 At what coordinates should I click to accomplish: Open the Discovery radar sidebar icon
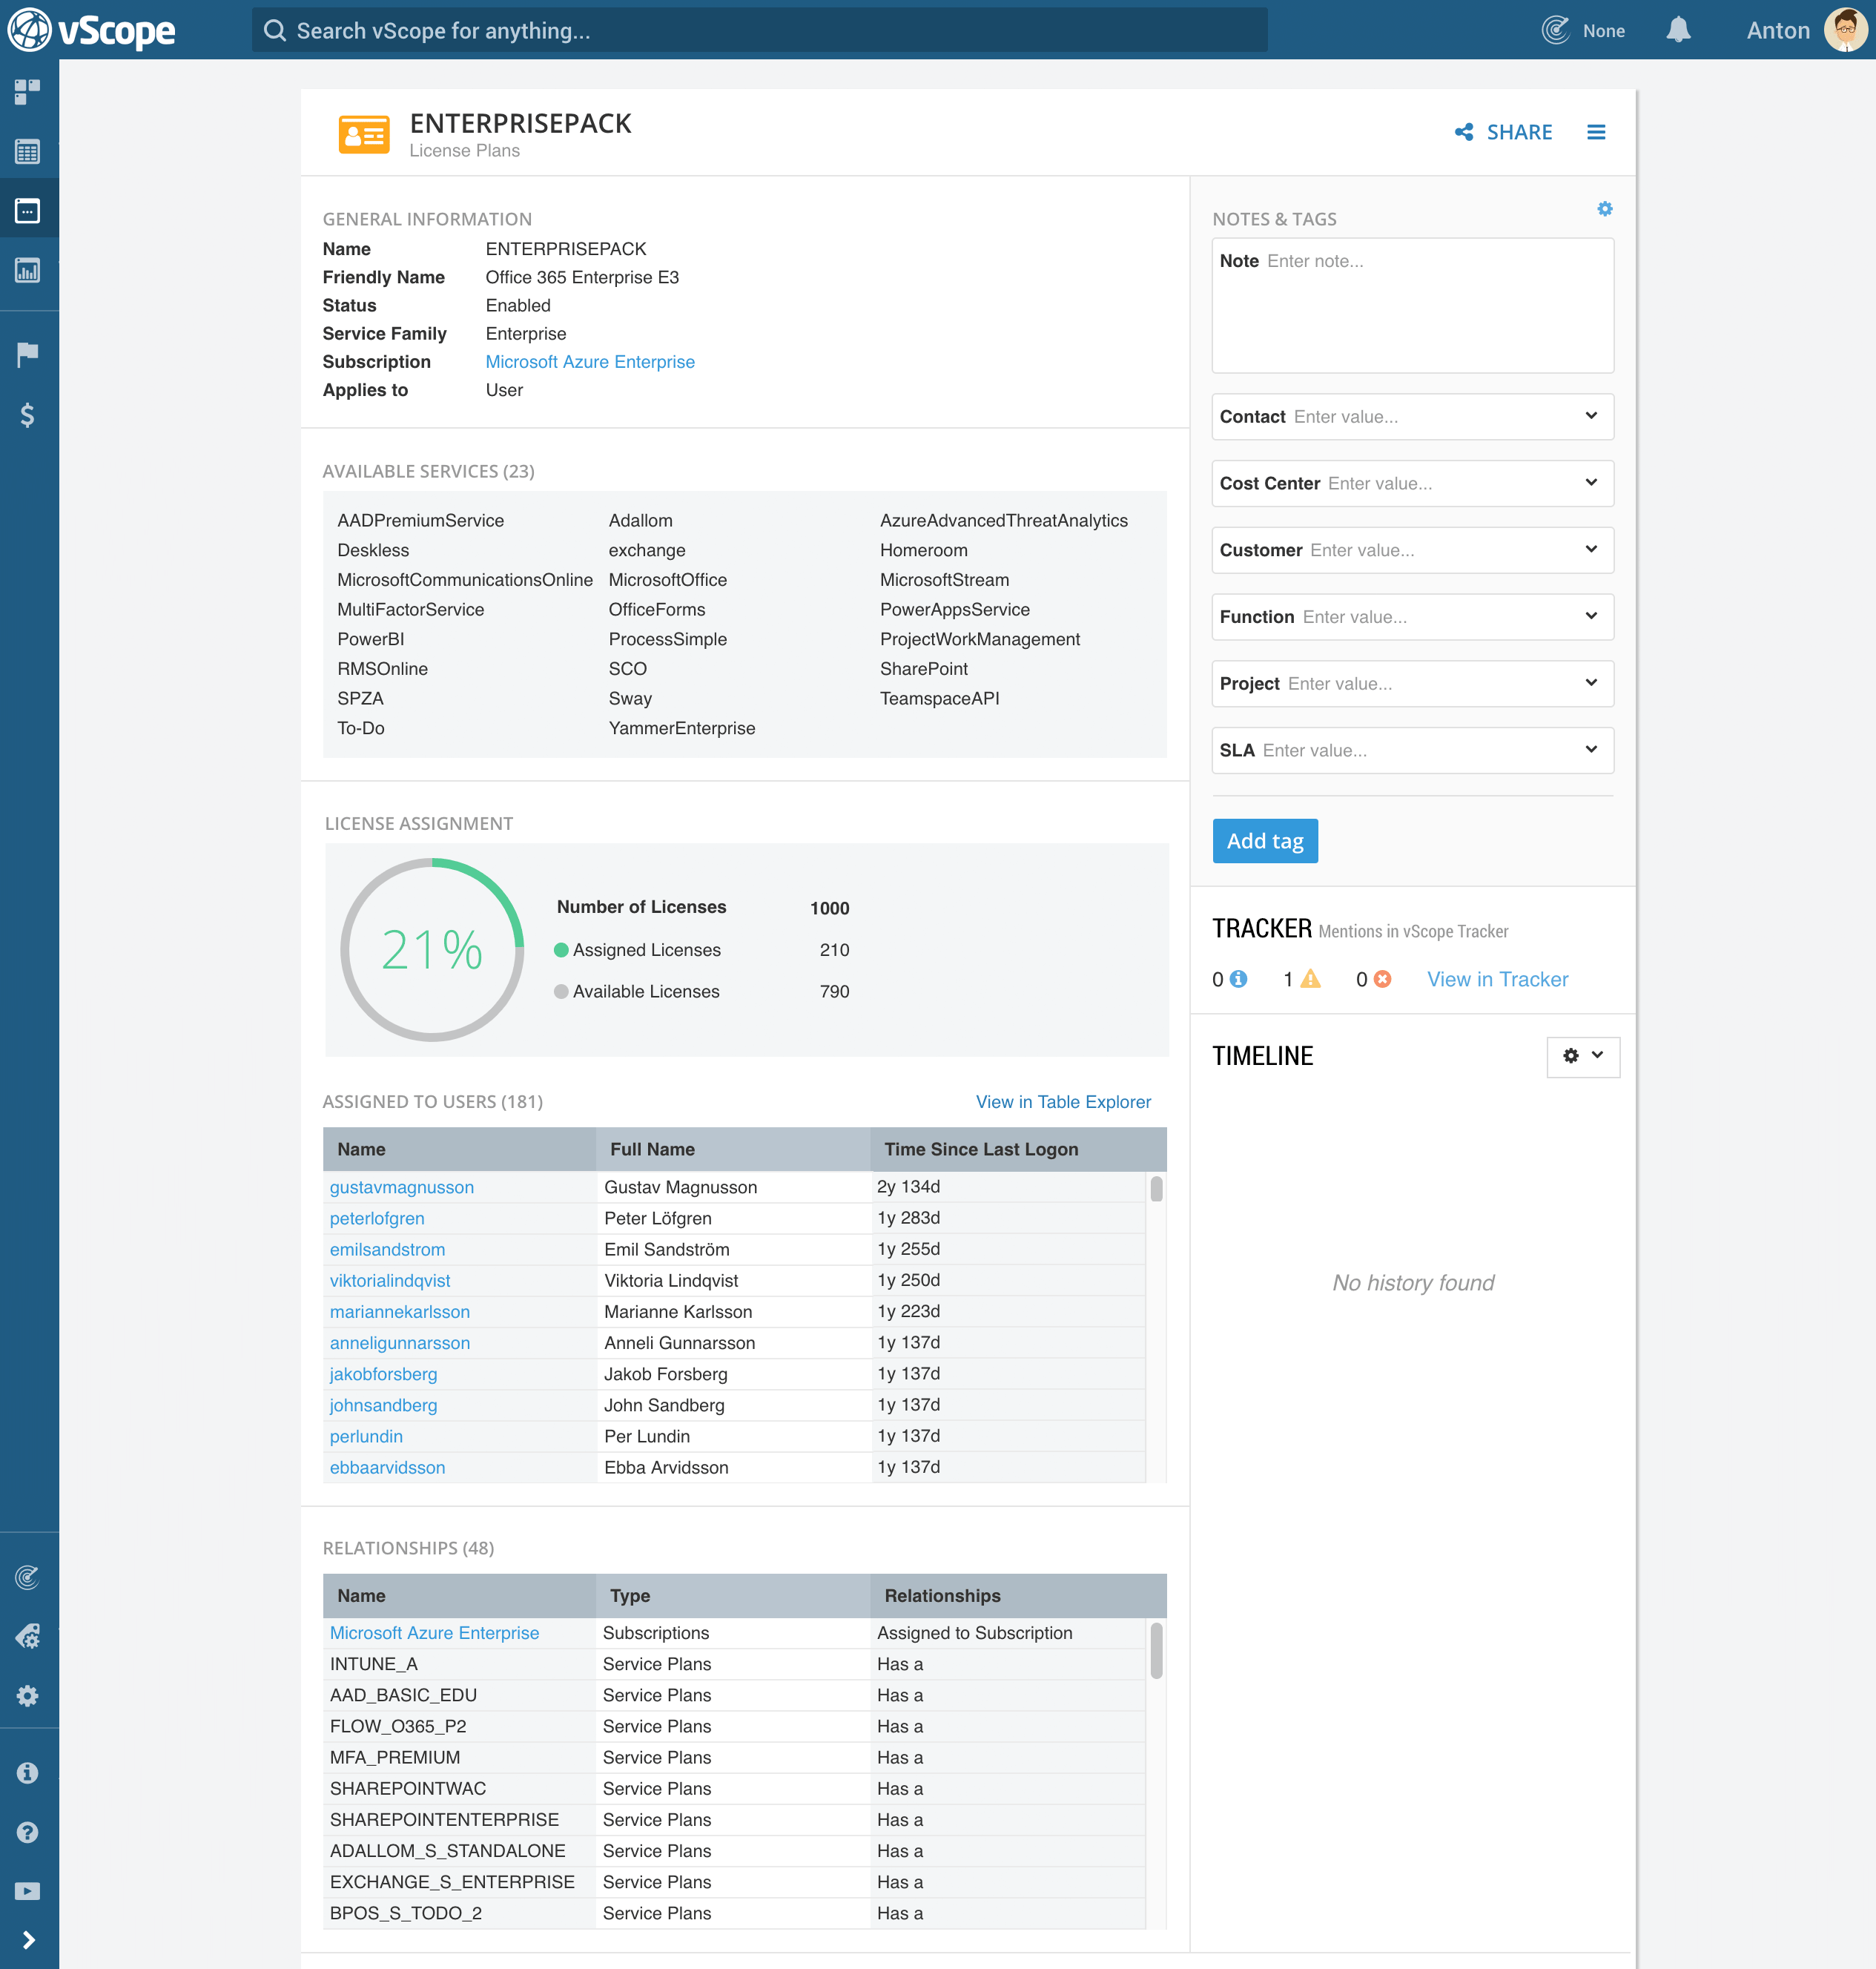[x=28, y=1577]
